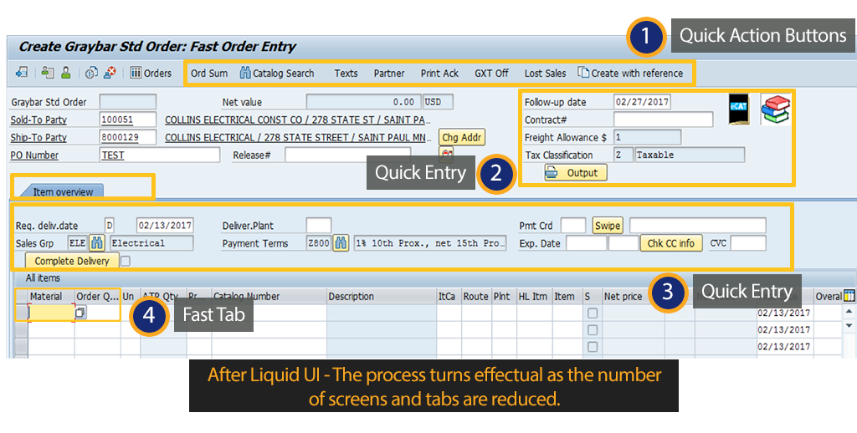
Task: Click the eCAT catalog icon
Action: point(739,110)
